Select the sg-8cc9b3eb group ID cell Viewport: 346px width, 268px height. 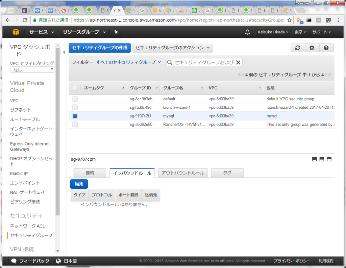tap(141, 99)
